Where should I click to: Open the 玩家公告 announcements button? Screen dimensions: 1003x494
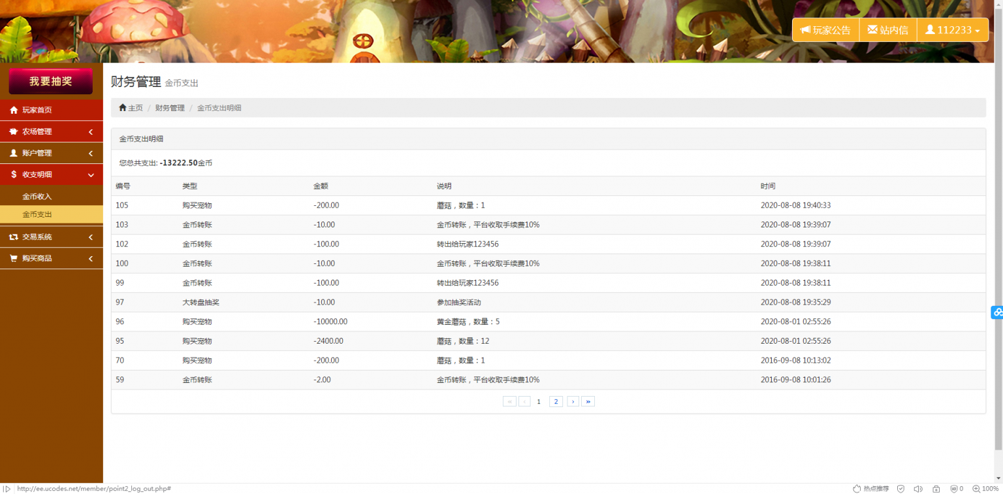(825, 30)
